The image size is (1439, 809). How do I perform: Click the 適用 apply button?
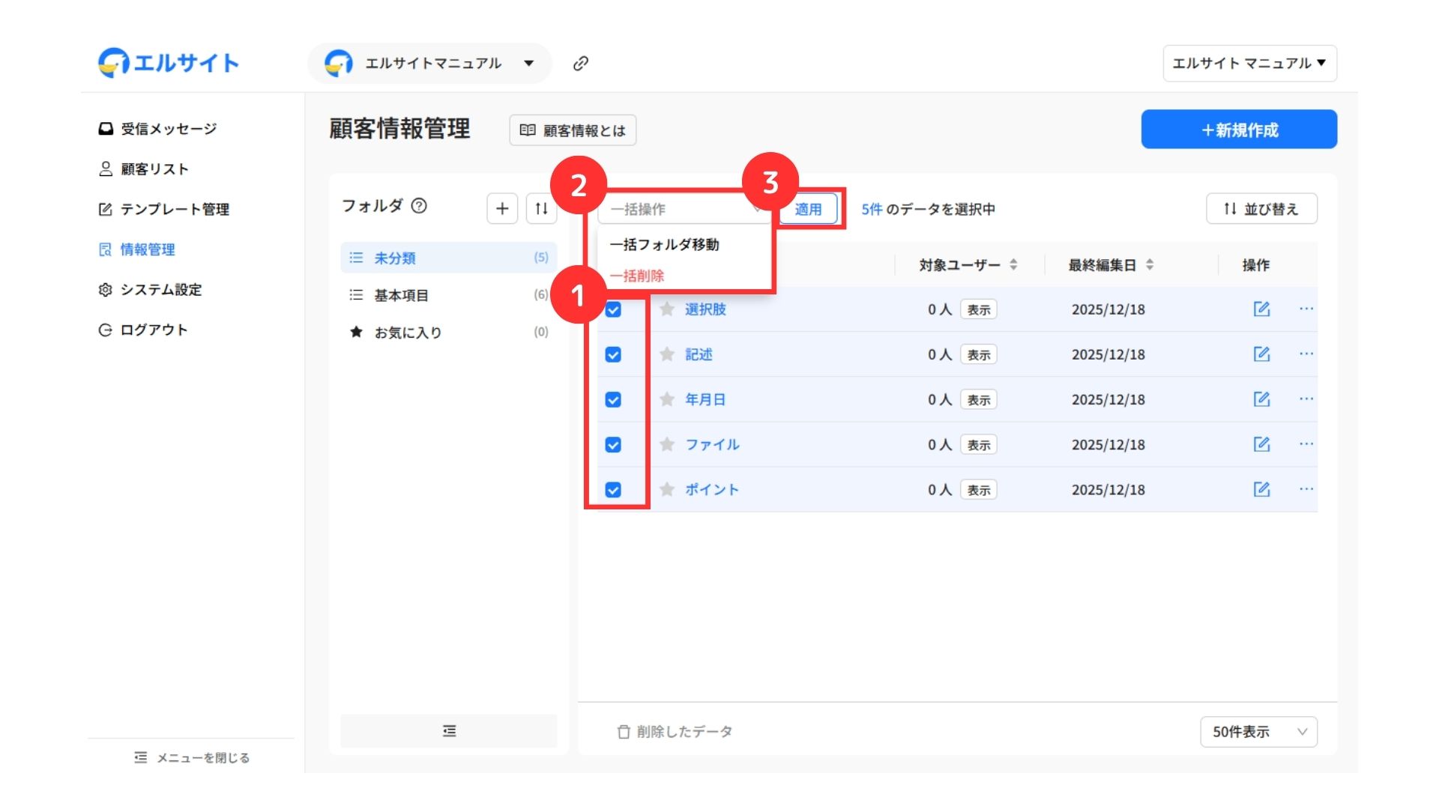(x=808, y=209)
